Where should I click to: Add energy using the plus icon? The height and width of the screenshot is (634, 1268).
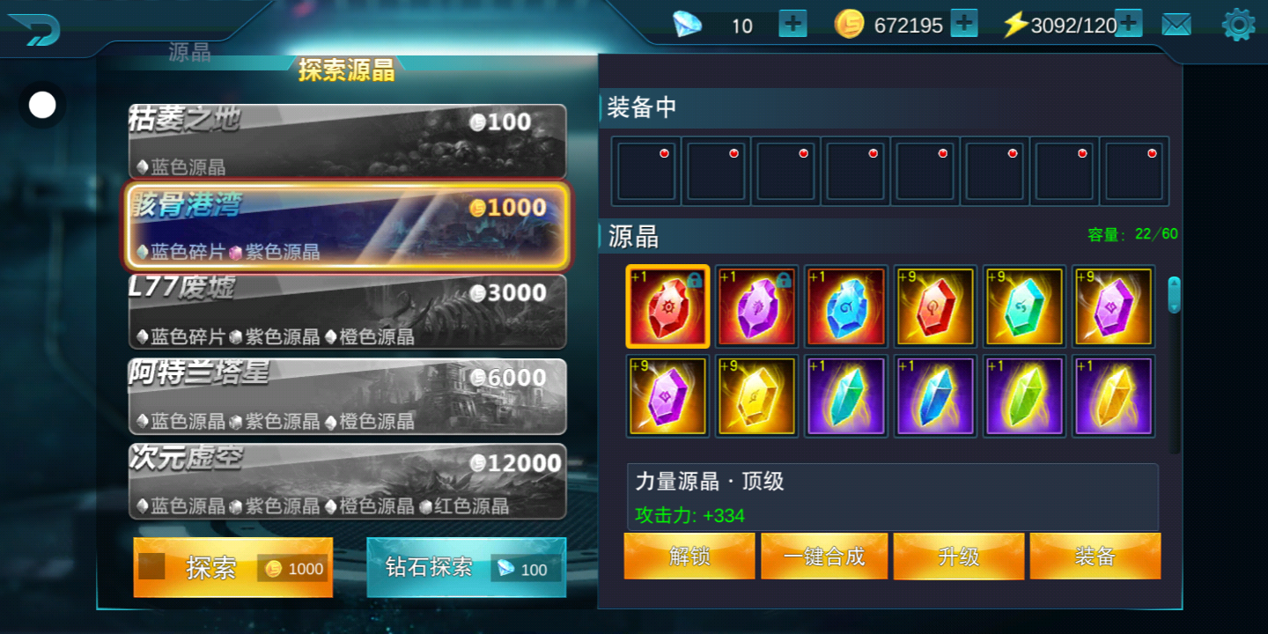[1128, 24]
